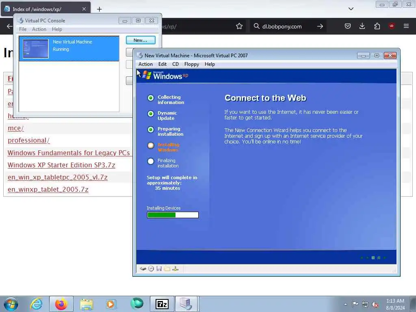
Task: Open the Action menu in the virtual machine window
Action: [145, 64]
